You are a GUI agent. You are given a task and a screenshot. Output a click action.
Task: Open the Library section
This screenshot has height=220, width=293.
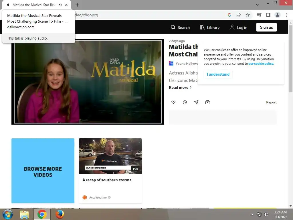(x=209, y=27)
